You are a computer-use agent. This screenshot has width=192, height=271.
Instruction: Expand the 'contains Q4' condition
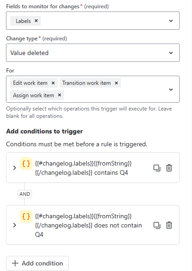[x=15, y=168]
